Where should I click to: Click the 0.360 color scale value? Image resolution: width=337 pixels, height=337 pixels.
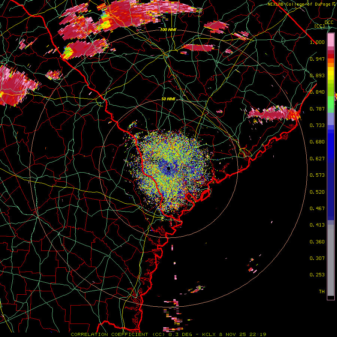[317, 242]
